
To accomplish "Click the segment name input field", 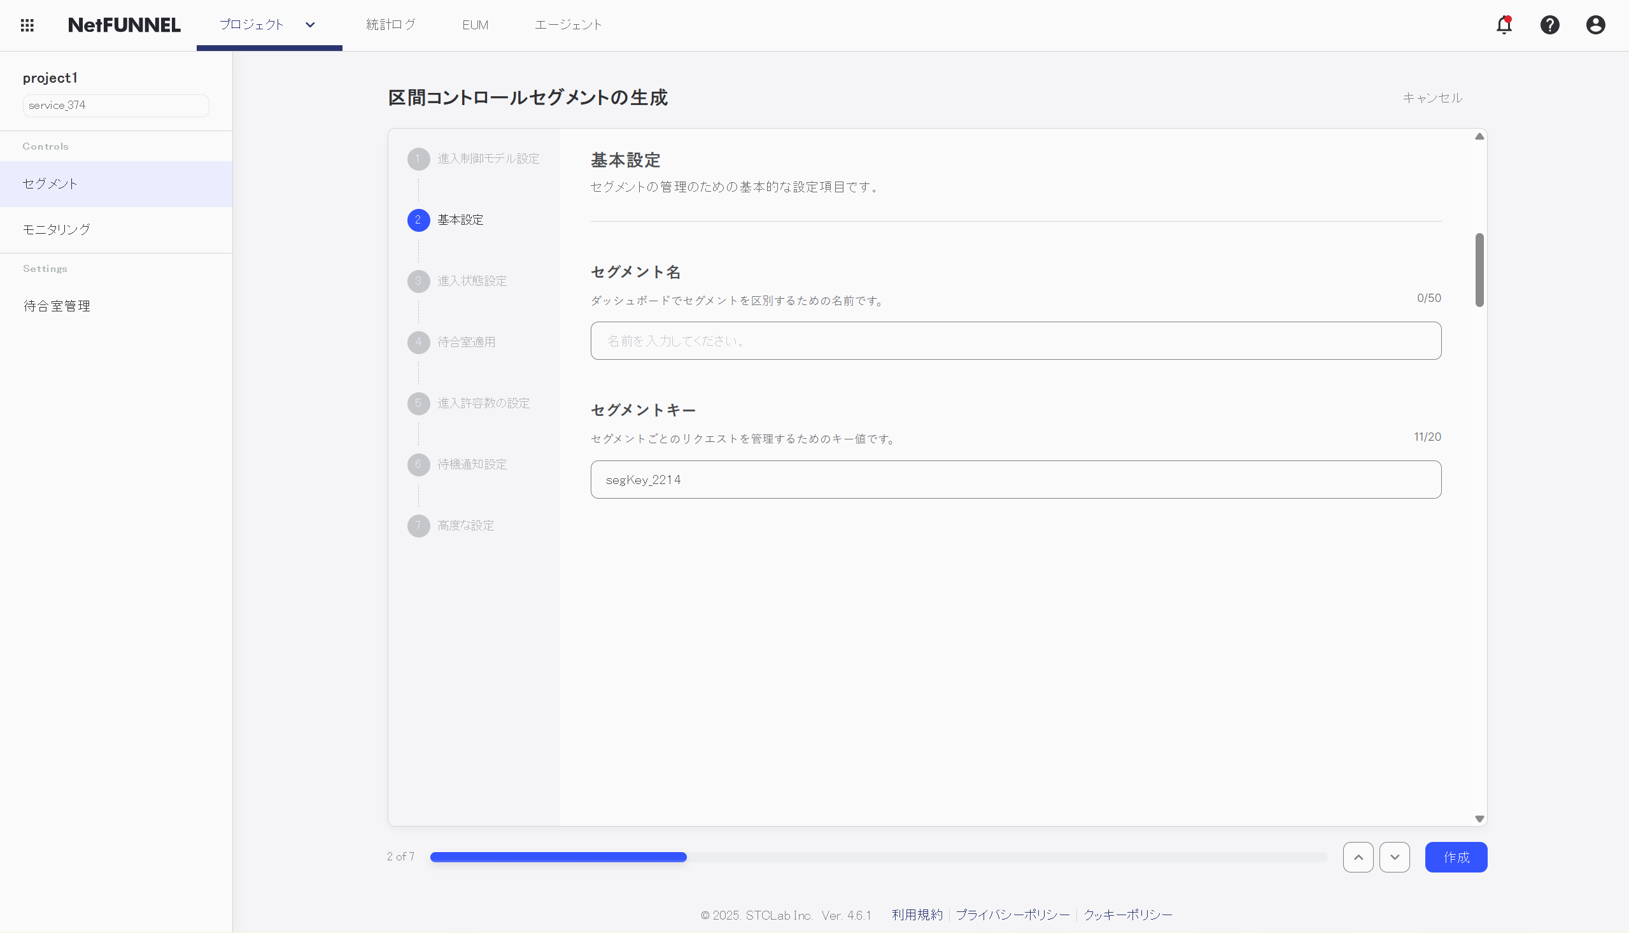I will (1015, 340).
